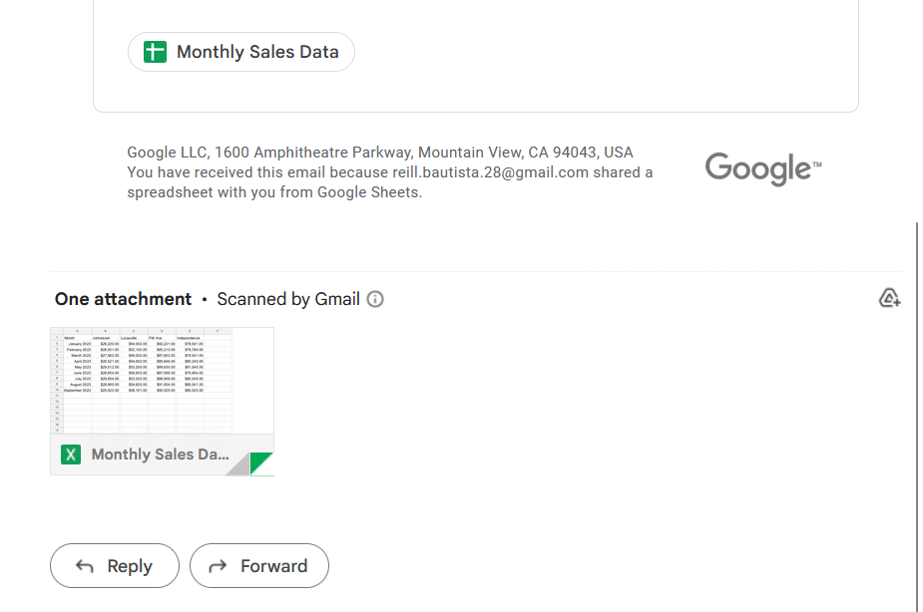Click the green folded corner of the attachment
This screenshot has width=923, height=612.
click(x=262, y=462)
